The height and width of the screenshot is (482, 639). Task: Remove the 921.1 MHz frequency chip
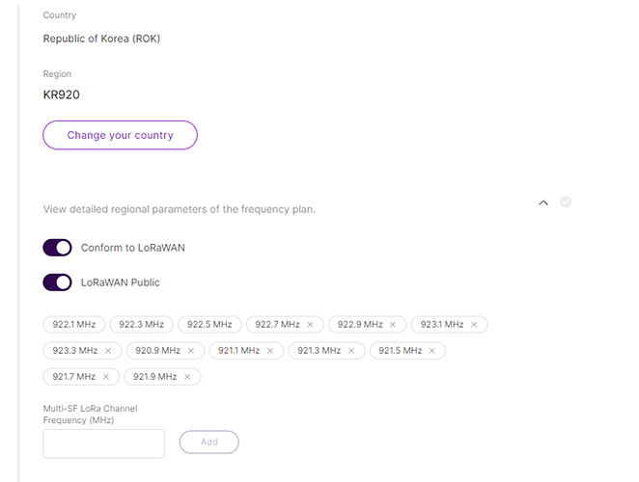[x=270, y=351]
